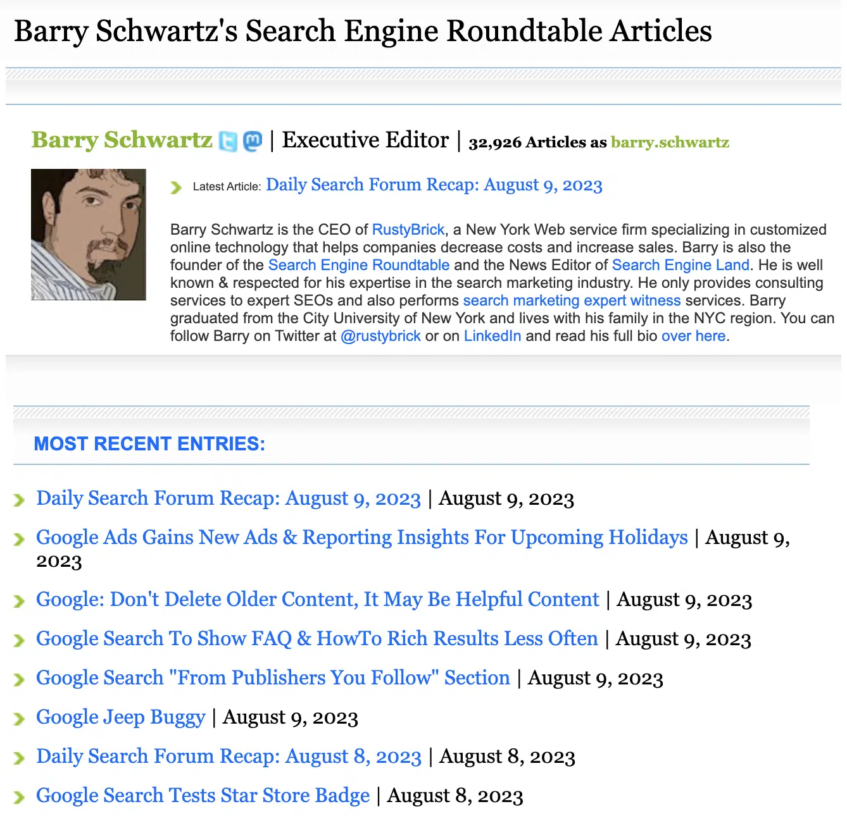The width and height of the screenshot is (847, 816).
Task: Open the Search Engine Roundtable link
Action: (x=358, y=265)
